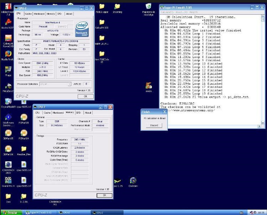The image size is (267, 215).
Task: Switch to Mainboard tab in upper CPU-Z window
Action: point(39,14)
